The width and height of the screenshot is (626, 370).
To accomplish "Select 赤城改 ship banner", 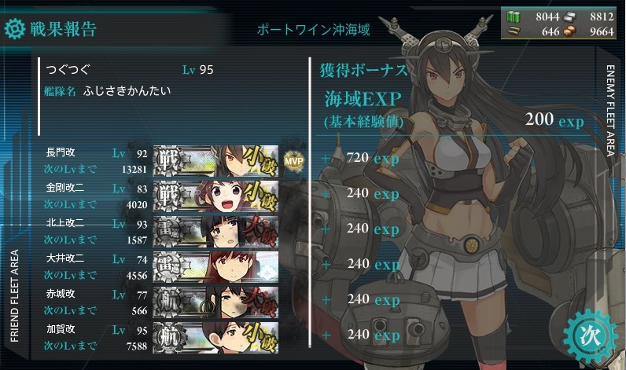I will [215, 302].
